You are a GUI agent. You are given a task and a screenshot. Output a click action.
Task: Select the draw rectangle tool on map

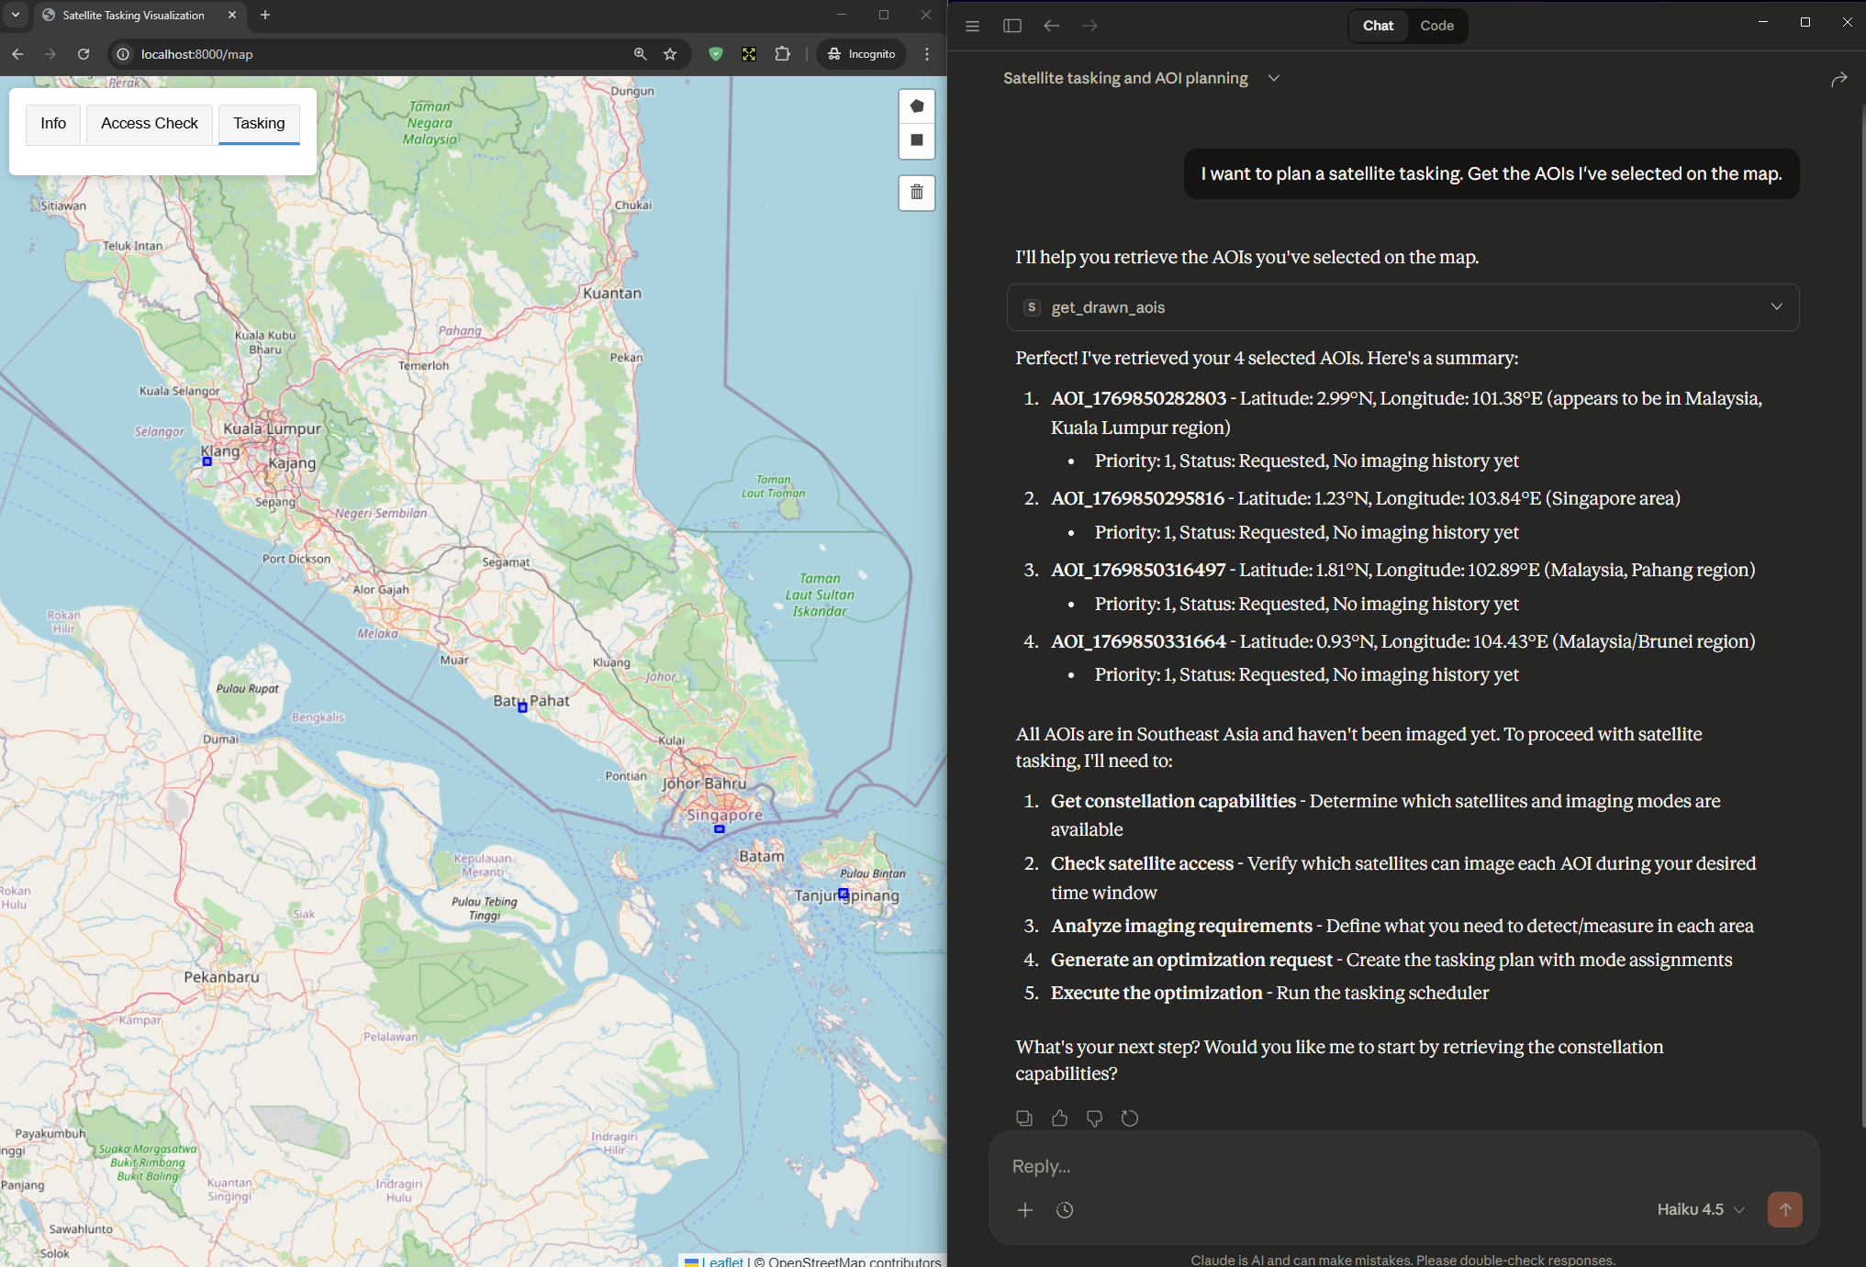[916, 140]
